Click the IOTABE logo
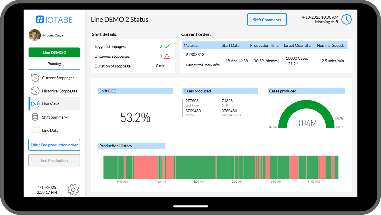This screenshot has height=215, width=381. point(54,20)
